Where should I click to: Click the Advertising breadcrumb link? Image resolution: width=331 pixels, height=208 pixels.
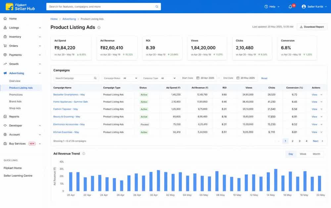69,19
